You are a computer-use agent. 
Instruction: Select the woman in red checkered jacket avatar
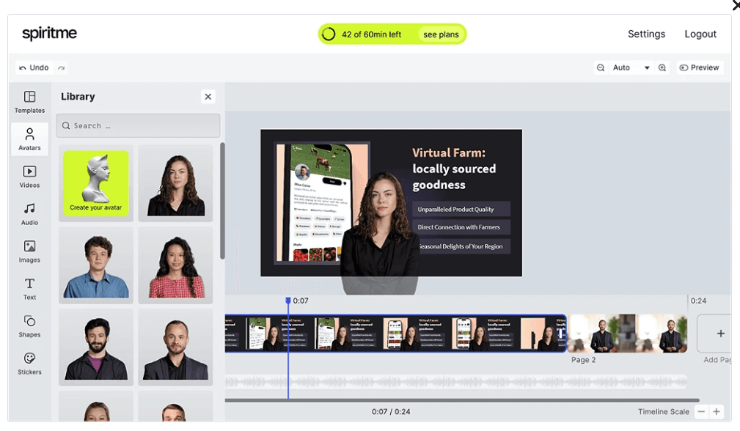175,265
